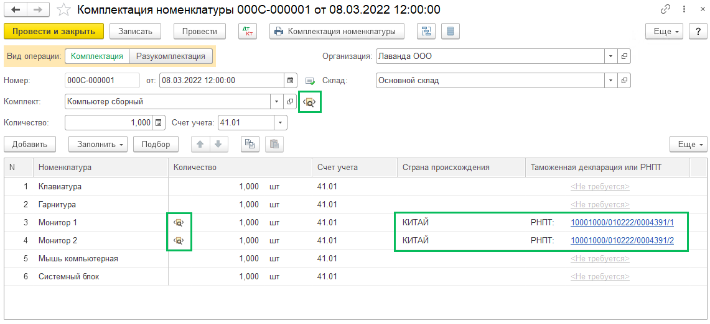Copy link to document via chain icon
This screenshot has width=710, height=324.
(x=666, y=9)
